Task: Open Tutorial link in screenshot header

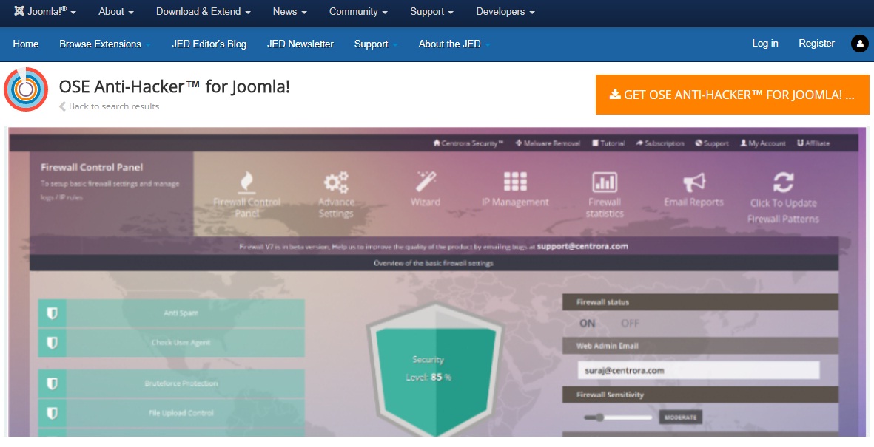Action: [608, 143]
